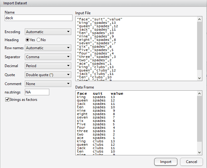Click Input File scroll down arrow
This screenshot has height=168, width=207.
pos(199,78)
